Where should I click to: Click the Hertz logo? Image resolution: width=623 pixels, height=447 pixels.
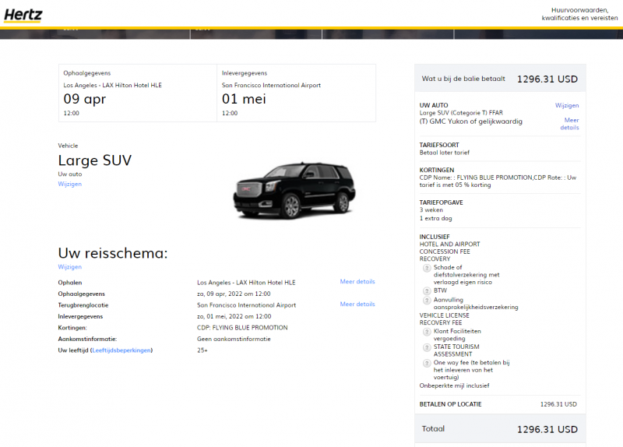23,14
